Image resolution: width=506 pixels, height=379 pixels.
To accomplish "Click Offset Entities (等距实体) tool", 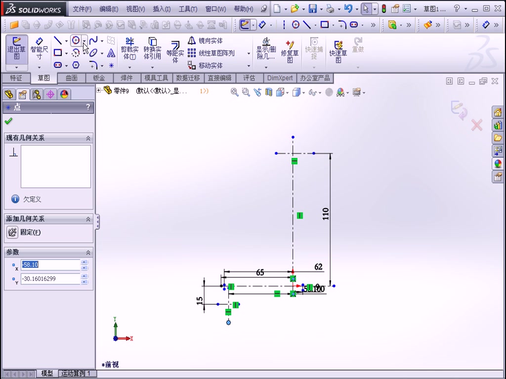I will click(175, 51).
